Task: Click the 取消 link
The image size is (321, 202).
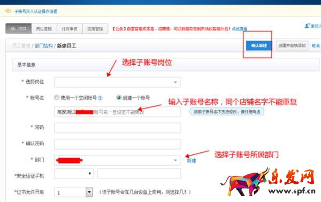Action: pyautogui.click(x=316, y=45)
